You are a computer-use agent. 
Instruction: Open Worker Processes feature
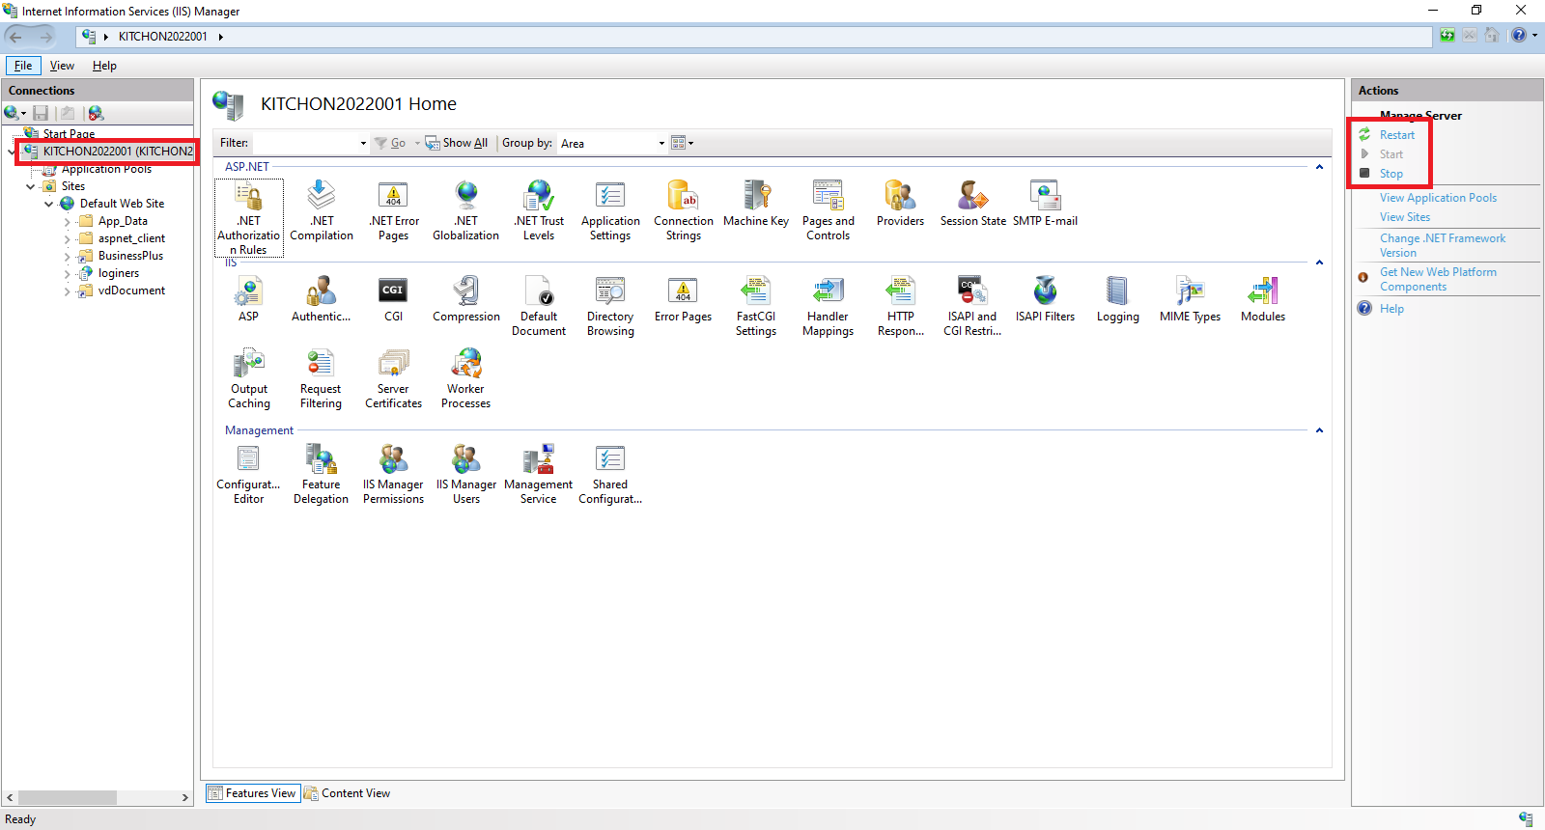click(466, 378)
